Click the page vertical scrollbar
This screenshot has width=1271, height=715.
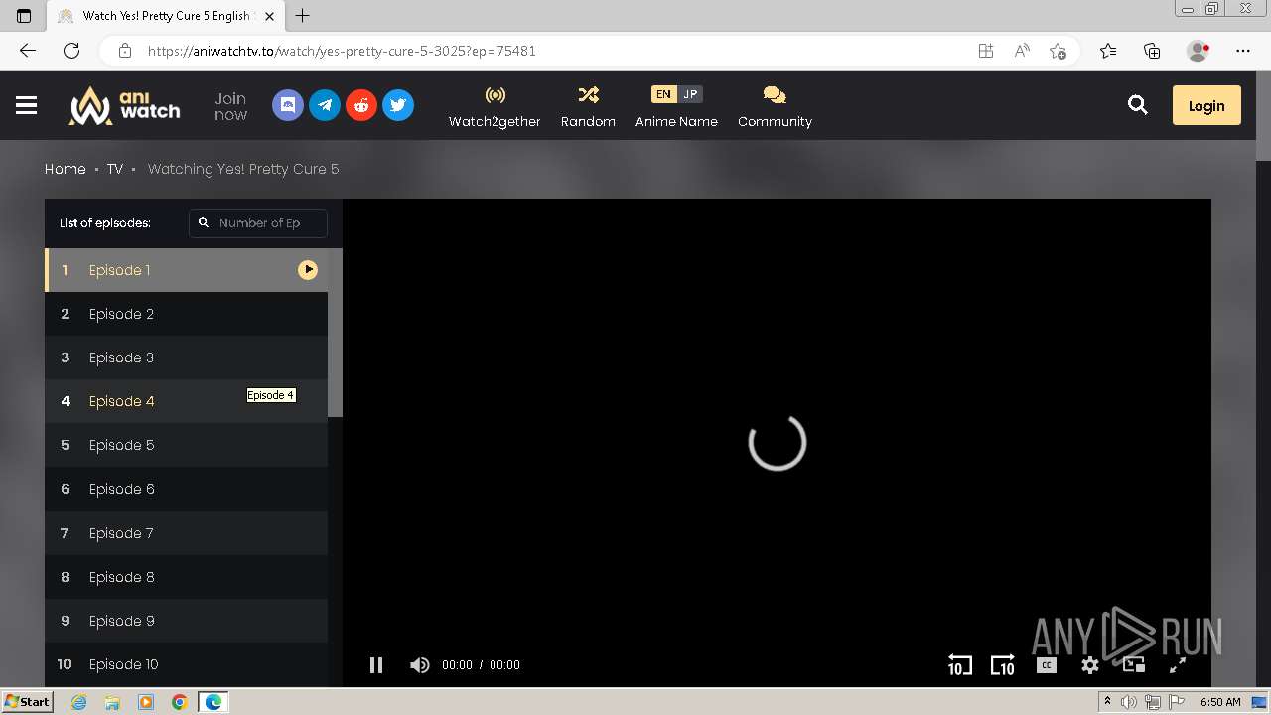click(1263, 114)
